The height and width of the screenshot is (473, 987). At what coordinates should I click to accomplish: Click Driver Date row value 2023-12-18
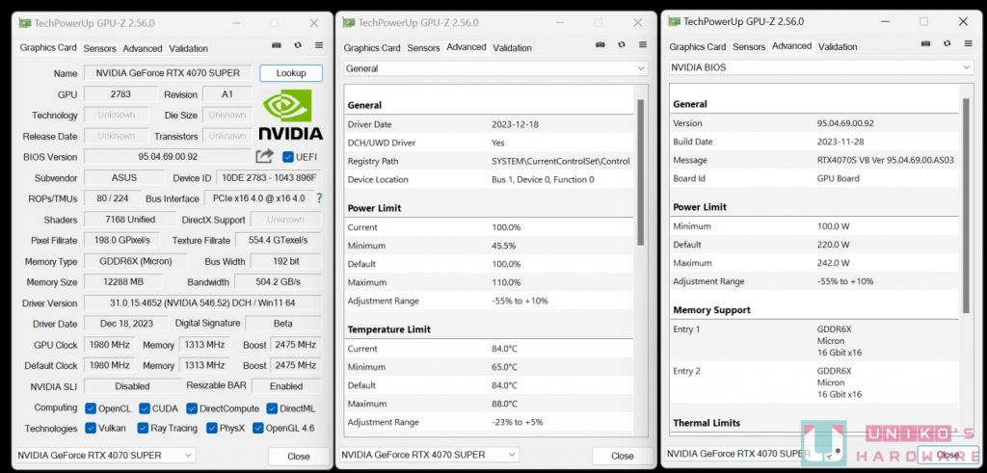click(x=513, y=124)
